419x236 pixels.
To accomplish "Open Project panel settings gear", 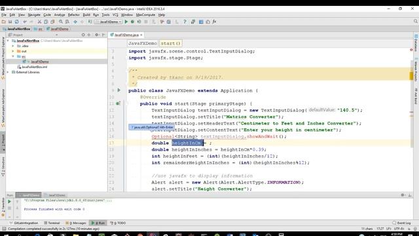I will pos(97,35).
